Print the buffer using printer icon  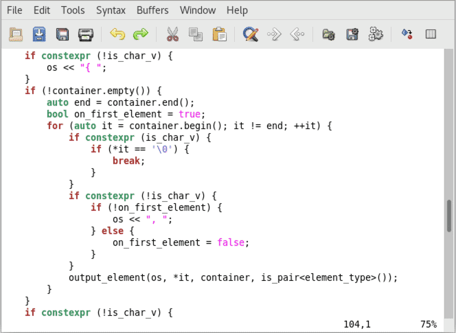(x=85, y=34)
